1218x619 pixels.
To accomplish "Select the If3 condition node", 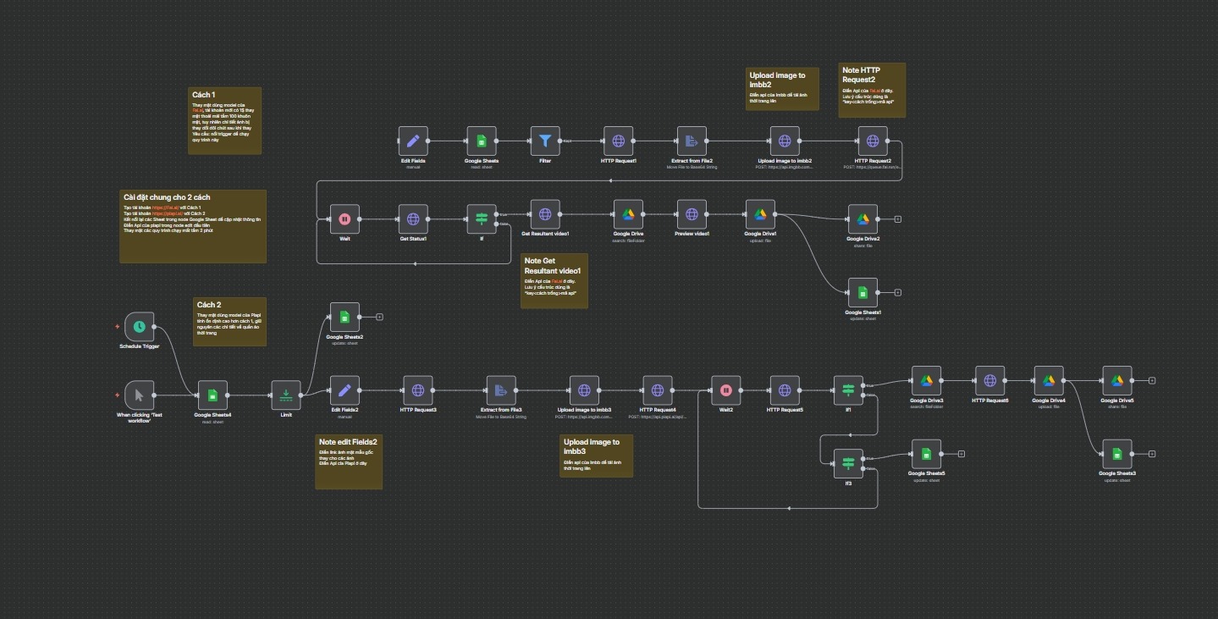I will click(848, 463).
